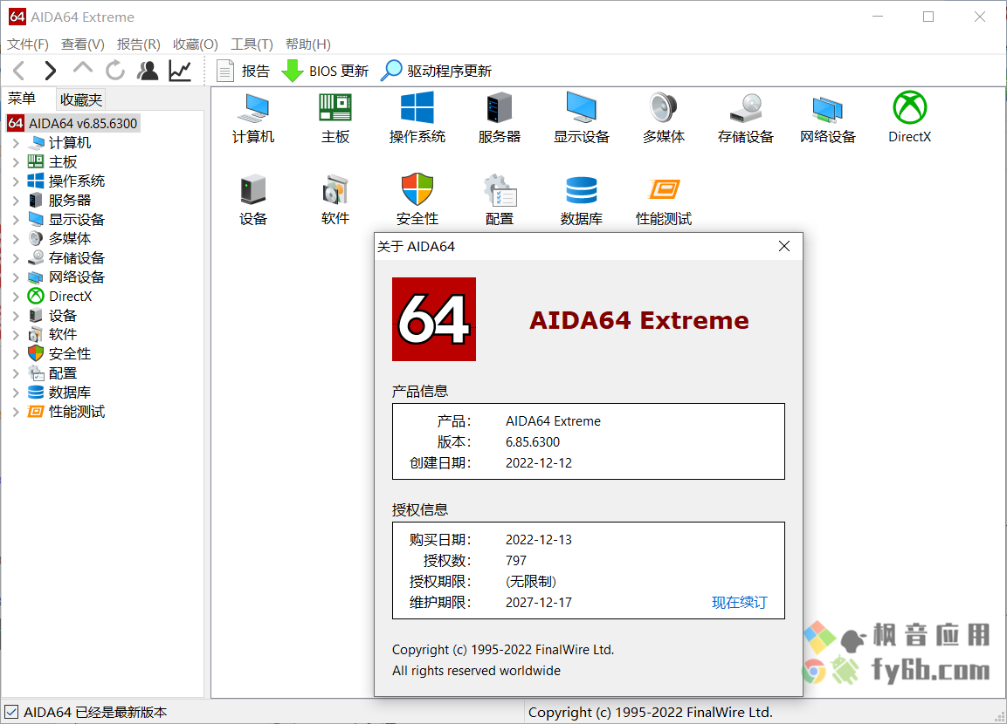Open the 计算机 icon in main panel

[253, 118]
